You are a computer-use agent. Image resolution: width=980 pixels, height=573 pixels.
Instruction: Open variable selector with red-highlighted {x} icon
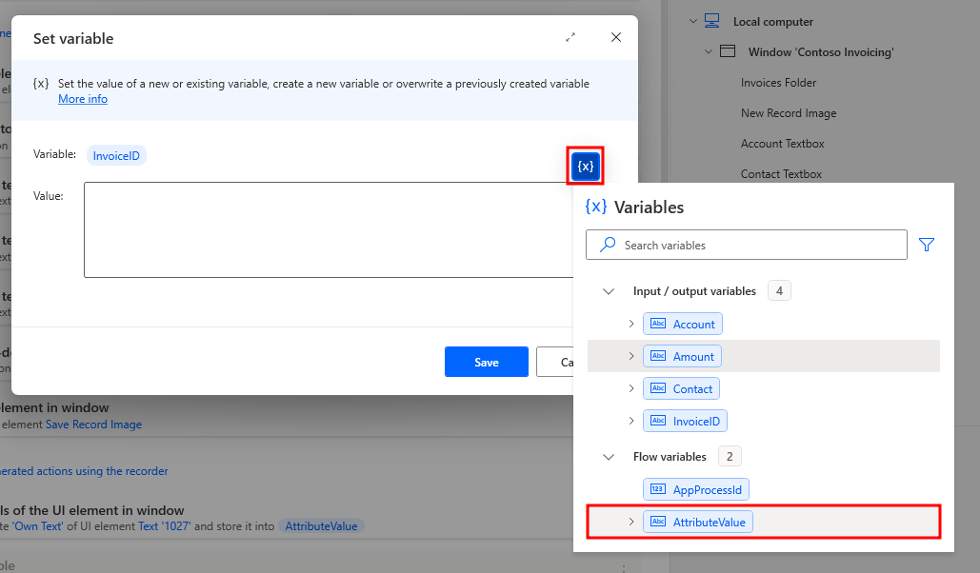coord(585,165)
